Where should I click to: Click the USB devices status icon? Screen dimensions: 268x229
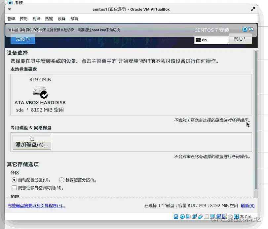[x=200, y=216]
